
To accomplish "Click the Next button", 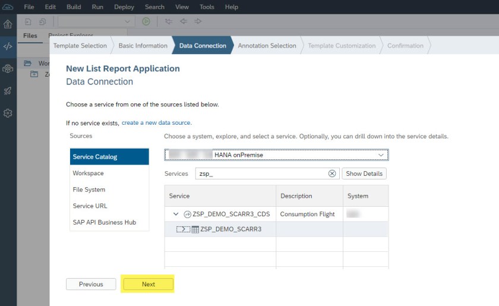I will pos(148,284).
